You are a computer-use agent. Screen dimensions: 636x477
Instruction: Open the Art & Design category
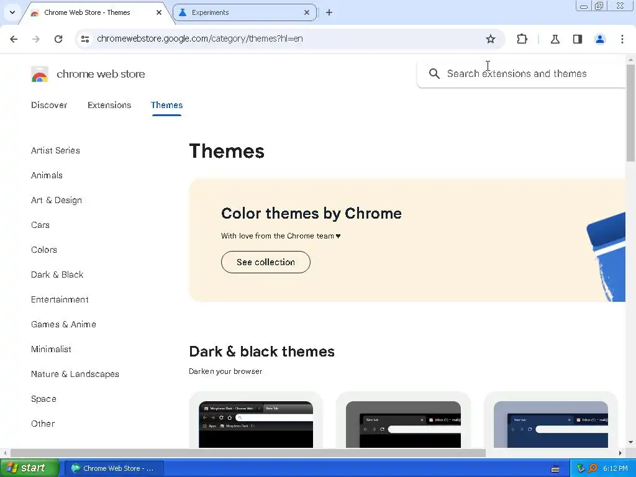pos(57,200)
